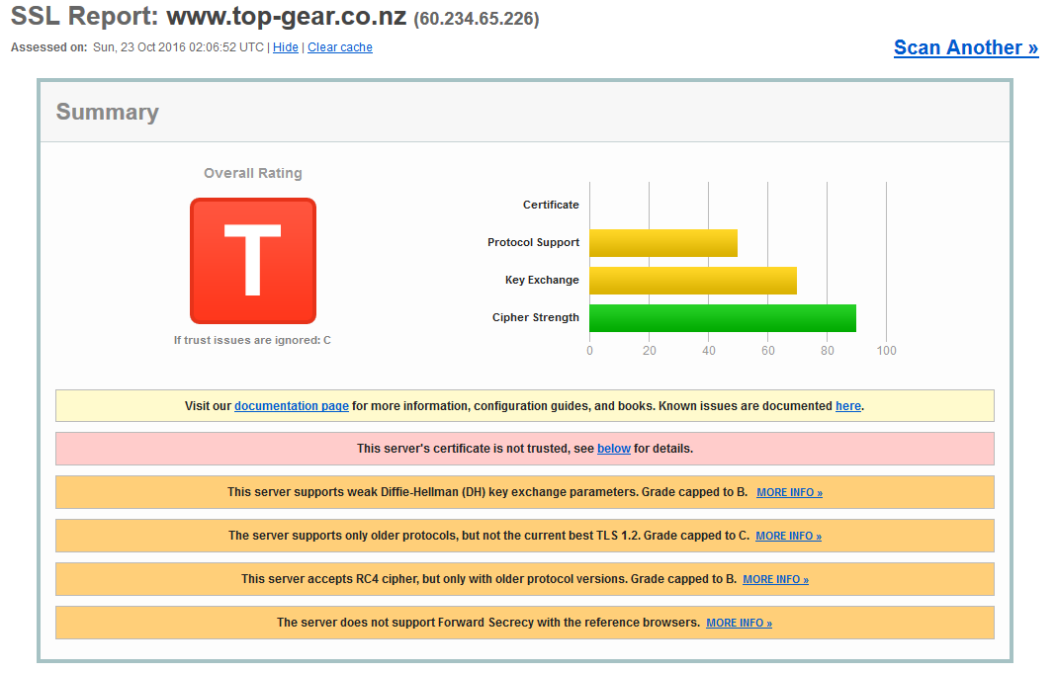Click the IP address (60.234.65.226)

(x=477, y=19)
